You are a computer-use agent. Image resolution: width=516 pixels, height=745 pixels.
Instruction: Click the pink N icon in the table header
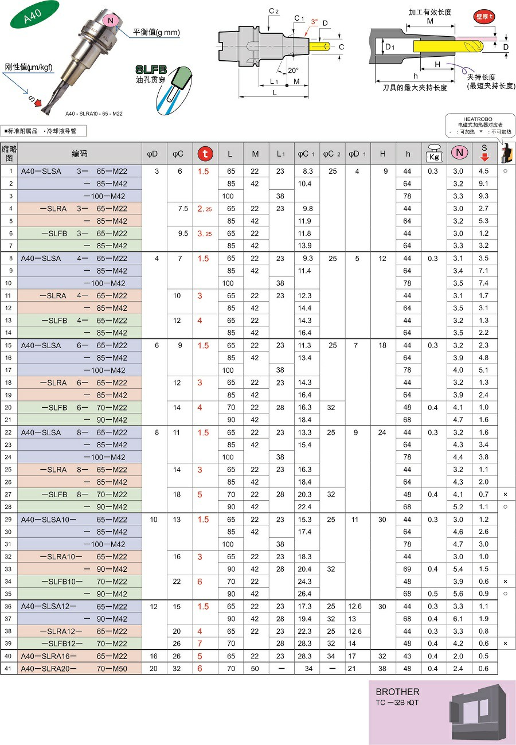click(x=459, y=153)
